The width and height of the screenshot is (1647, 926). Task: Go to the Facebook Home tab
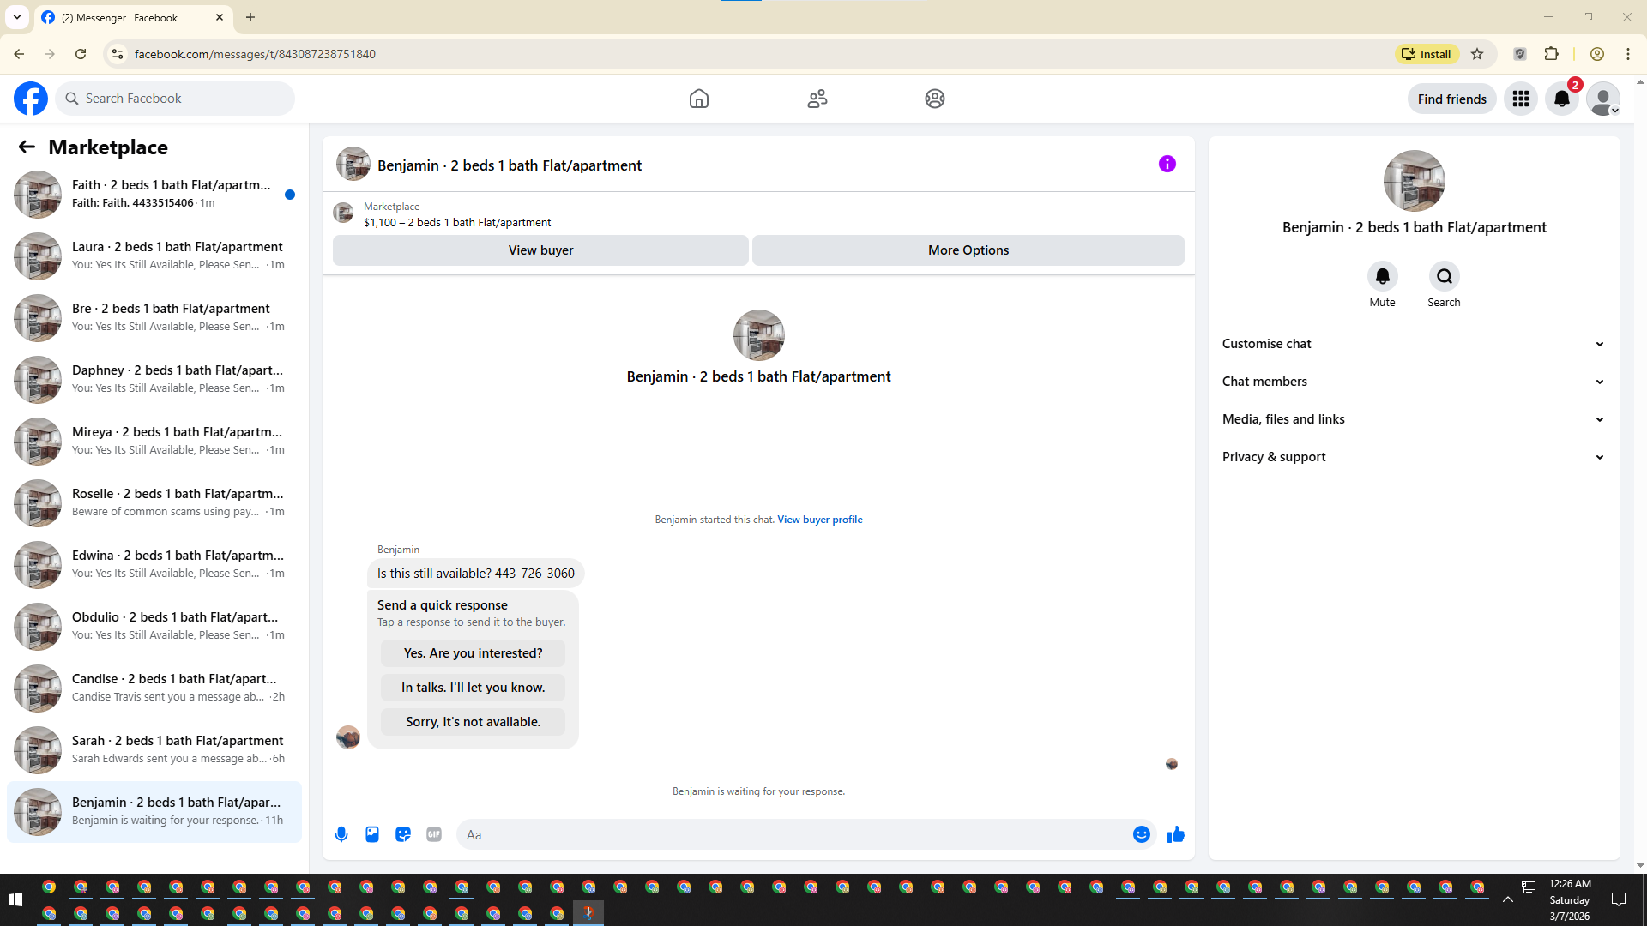click(x=698, y=99)
